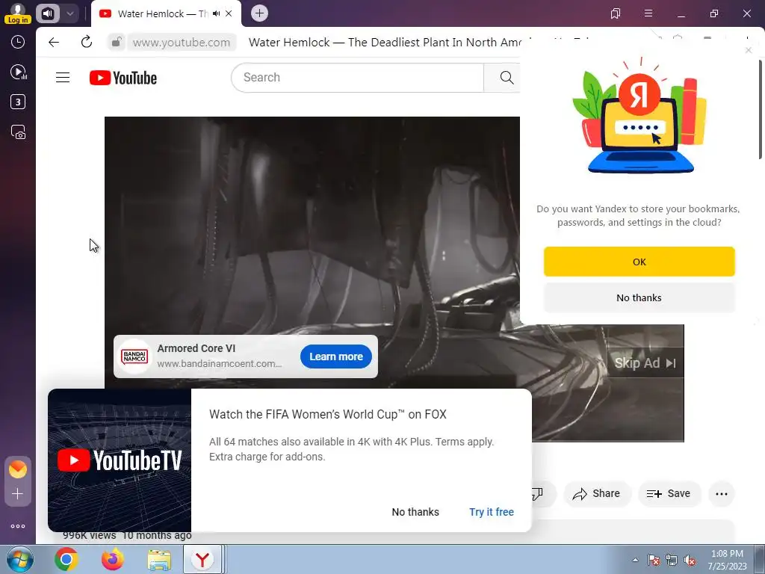Click Learn more on Armored Core ad
This screenshot has width=765, height=574.
coord(335,357)
